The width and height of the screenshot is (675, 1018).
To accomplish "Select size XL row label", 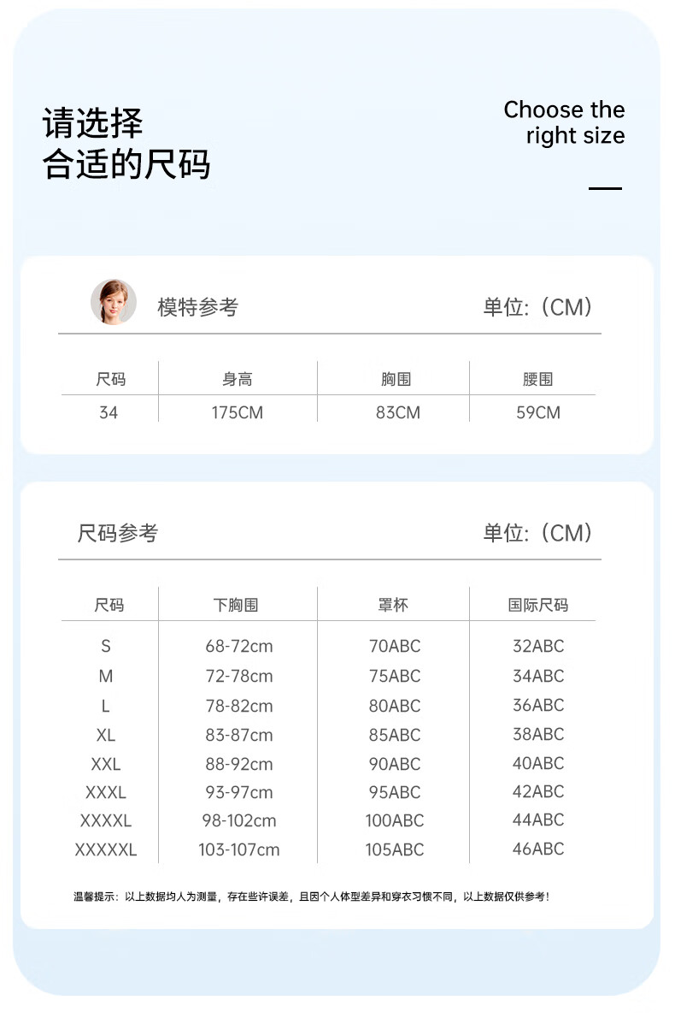I will pyautogui.click(x=106, y=735).
